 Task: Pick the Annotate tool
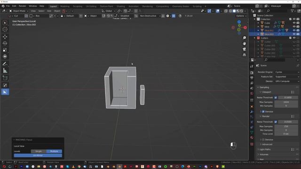(x=5, y=64)
